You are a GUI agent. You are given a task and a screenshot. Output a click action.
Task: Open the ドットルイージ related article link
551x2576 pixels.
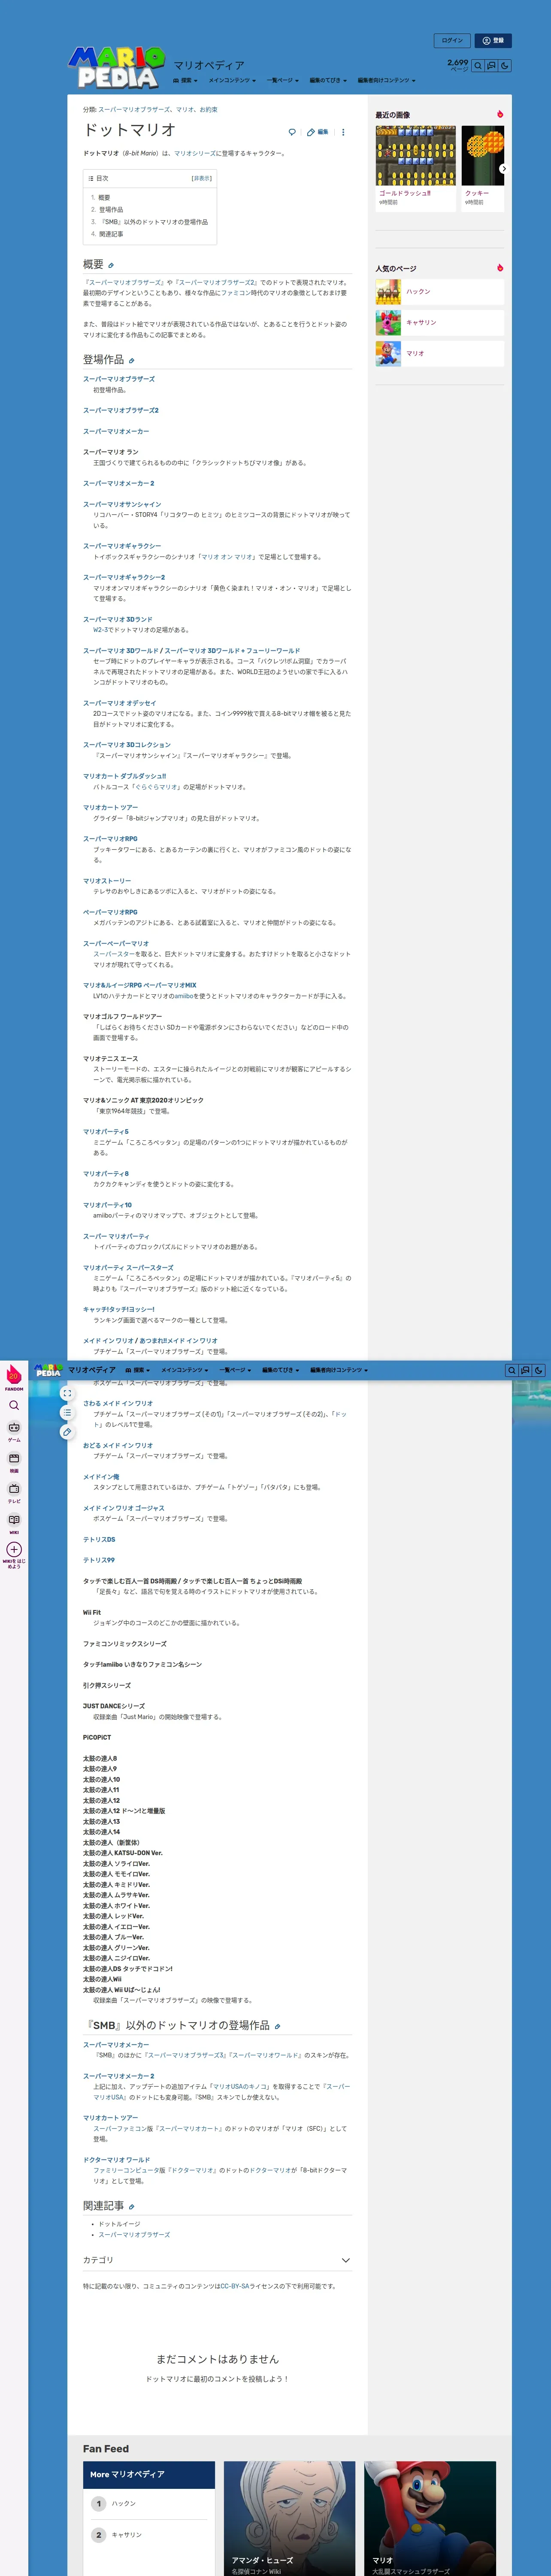(119, 2225)
